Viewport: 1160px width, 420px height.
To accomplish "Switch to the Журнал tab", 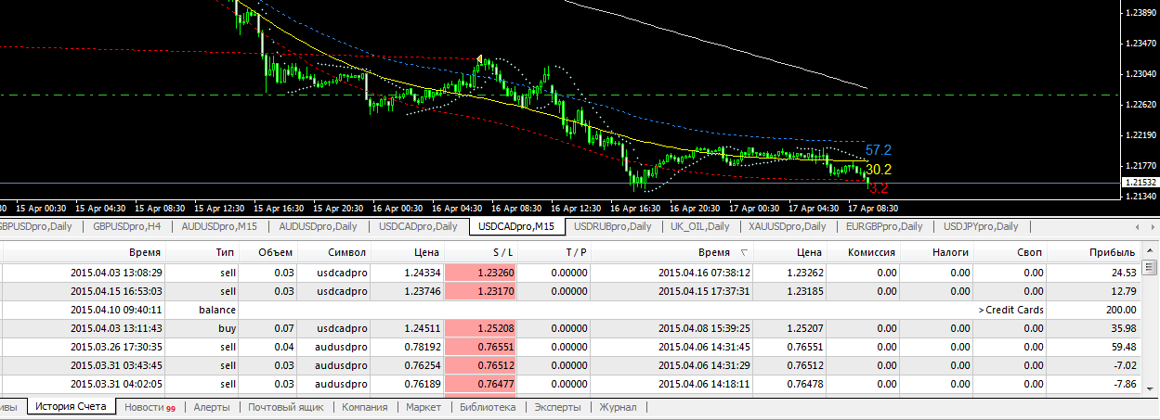I will 618,407.
